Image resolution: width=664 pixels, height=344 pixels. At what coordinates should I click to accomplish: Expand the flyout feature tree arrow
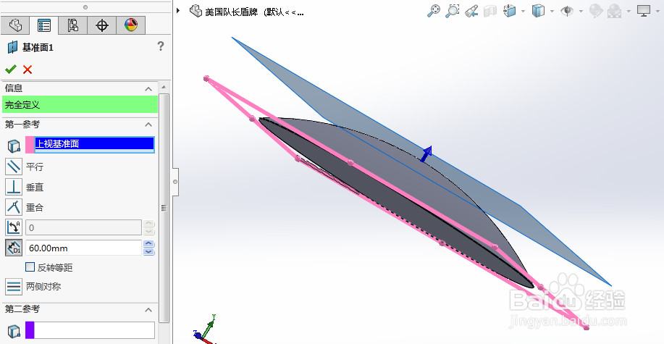178,10
